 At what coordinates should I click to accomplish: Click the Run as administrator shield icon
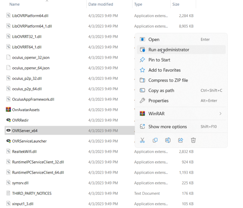point(142,50)
